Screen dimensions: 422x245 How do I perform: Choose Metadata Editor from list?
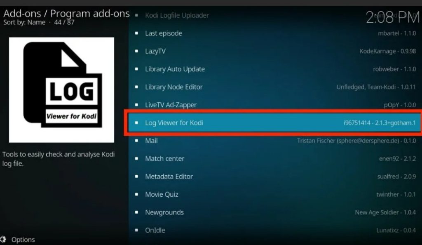[x=275, y=177]
